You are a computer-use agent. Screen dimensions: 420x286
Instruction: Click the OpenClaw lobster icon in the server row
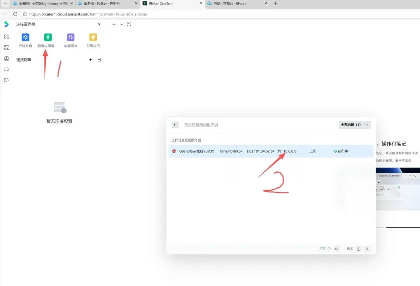tap(174, 151)
